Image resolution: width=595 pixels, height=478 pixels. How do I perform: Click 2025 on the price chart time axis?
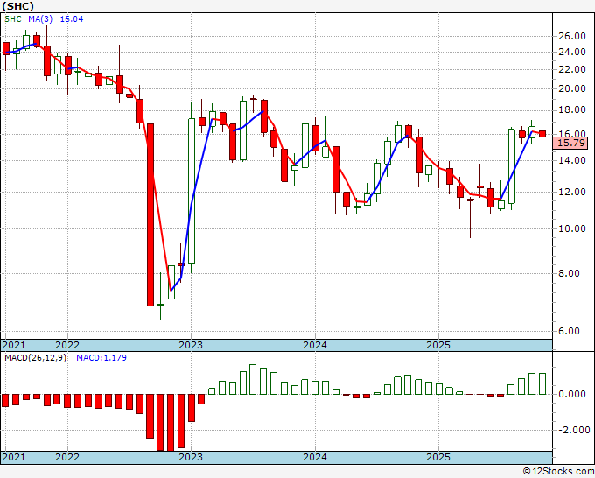438,345
